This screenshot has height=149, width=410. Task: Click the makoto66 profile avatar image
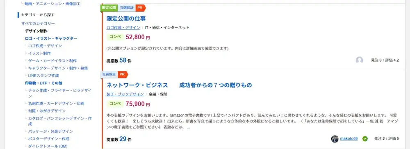[x=335, y=139]
